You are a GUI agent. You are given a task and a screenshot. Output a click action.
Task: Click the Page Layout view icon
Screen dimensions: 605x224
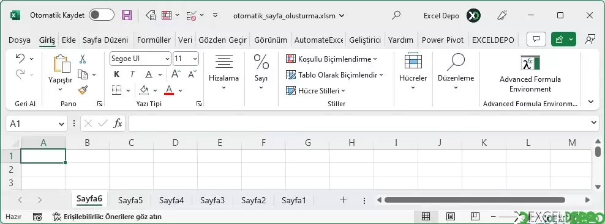pos(450,217)
